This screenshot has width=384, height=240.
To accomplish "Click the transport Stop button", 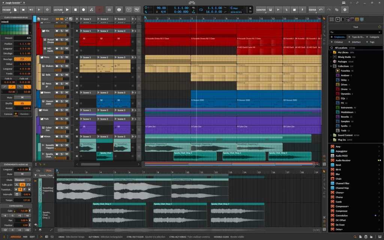I will pos(75,10).
